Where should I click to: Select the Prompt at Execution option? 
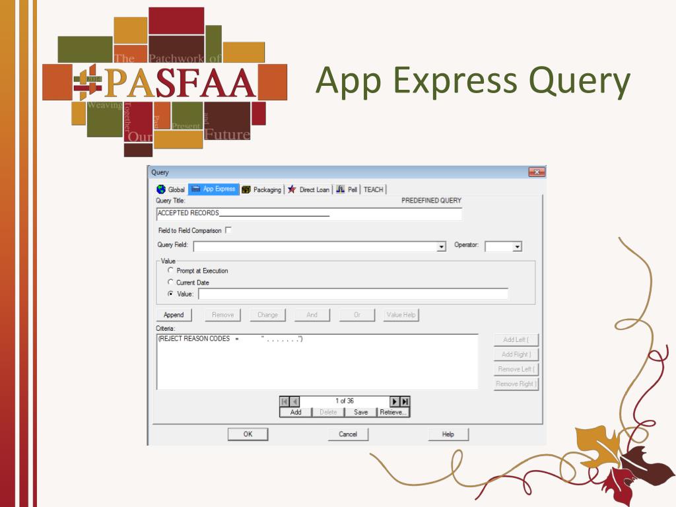(x=171, y=270)
